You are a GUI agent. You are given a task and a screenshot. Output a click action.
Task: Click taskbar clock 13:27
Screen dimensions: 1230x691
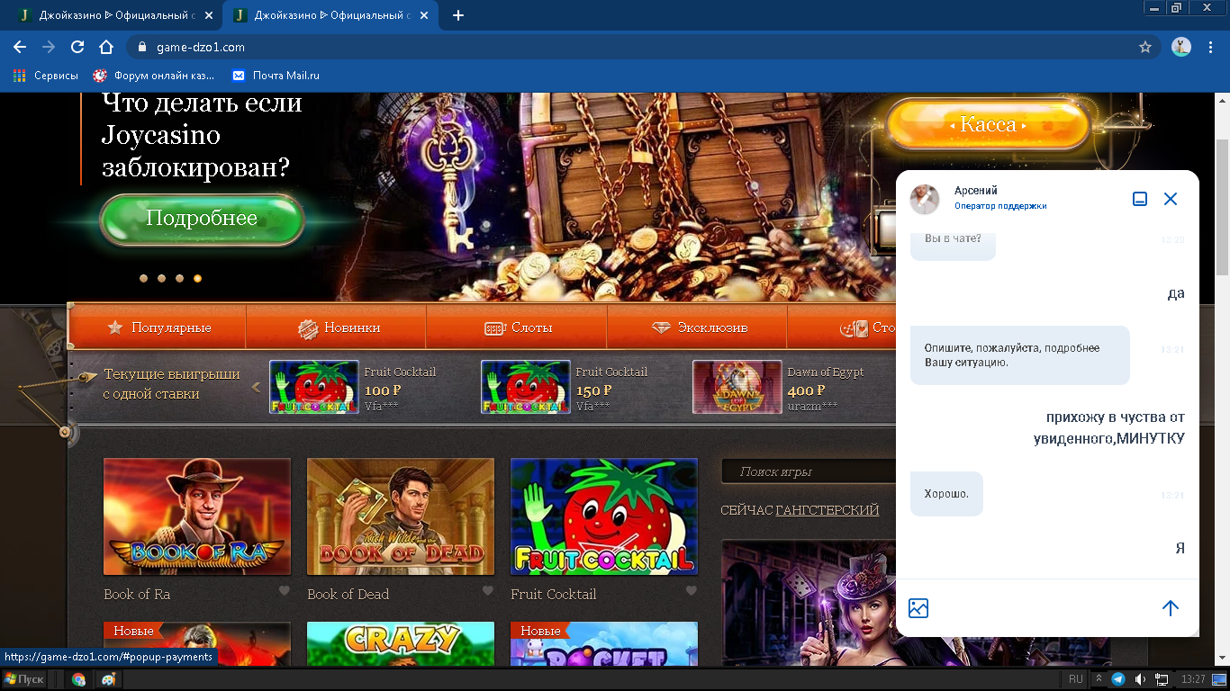[1193, 679]
